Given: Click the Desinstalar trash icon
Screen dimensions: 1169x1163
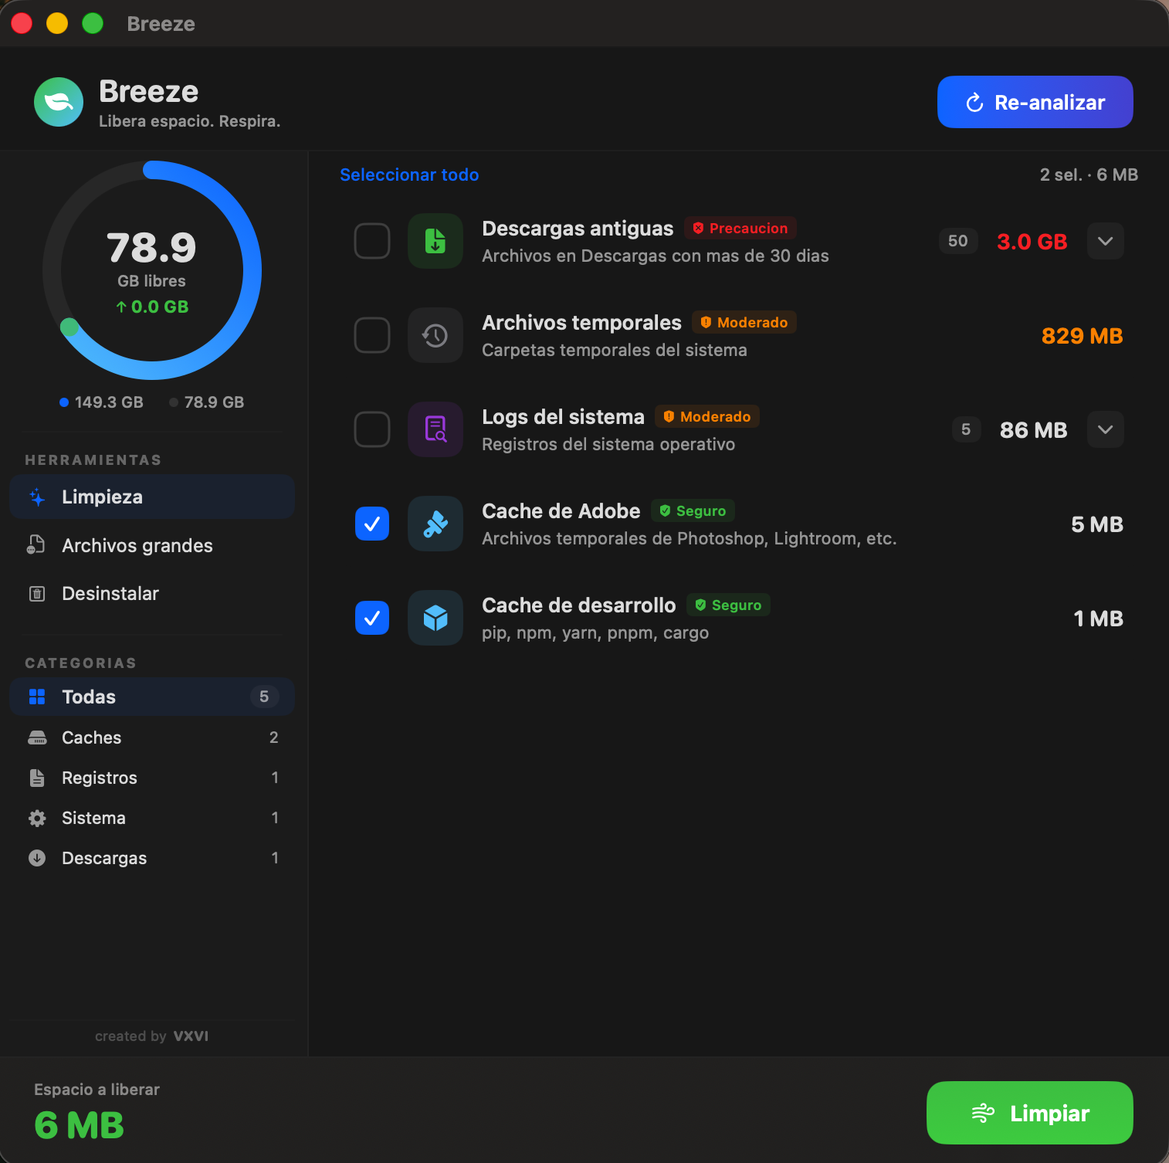Looking at the screenshot, I should (37, 594).
